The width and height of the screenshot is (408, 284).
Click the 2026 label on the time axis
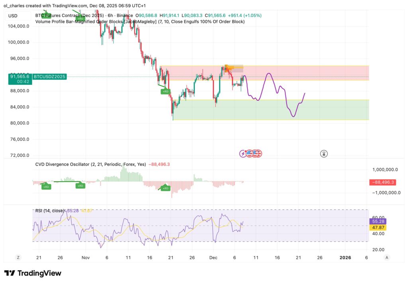345,258
